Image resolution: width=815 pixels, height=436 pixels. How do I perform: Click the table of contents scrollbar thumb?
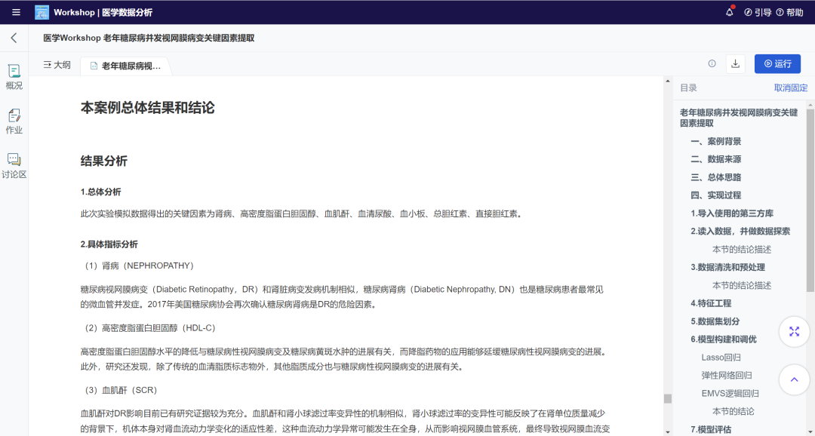810,200
